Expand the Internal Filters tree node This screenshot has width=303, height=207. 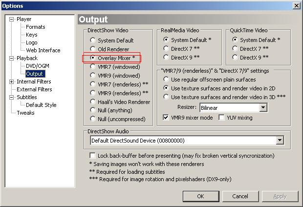point(11,82)
